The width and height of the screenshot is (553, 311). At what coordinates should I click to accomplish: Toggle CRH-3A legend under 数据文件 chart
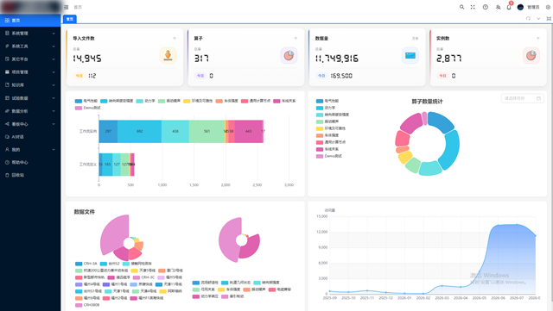pos(86,264)
